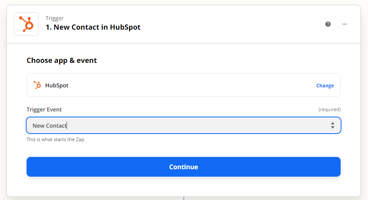Collapse the Choose app & event section heading
Image resolution: width=368 pixels, height=200 pixels.
tap(61, 60)
